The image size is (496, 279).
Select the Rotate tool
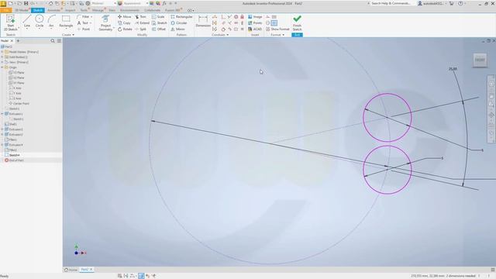(125, 29)
